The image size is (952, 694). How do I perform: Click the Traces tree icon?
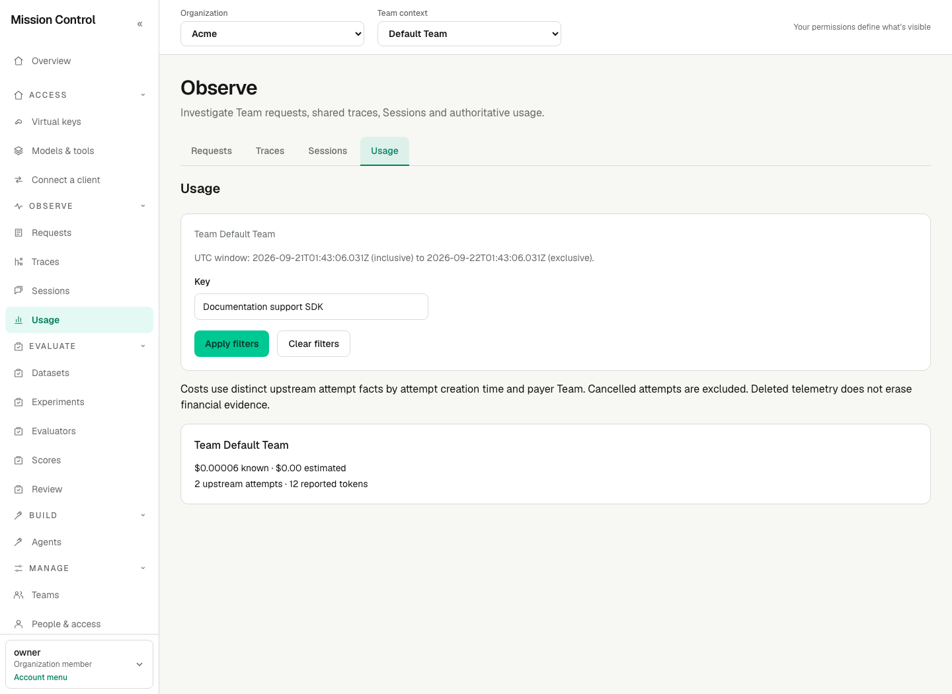pos(19,262)
